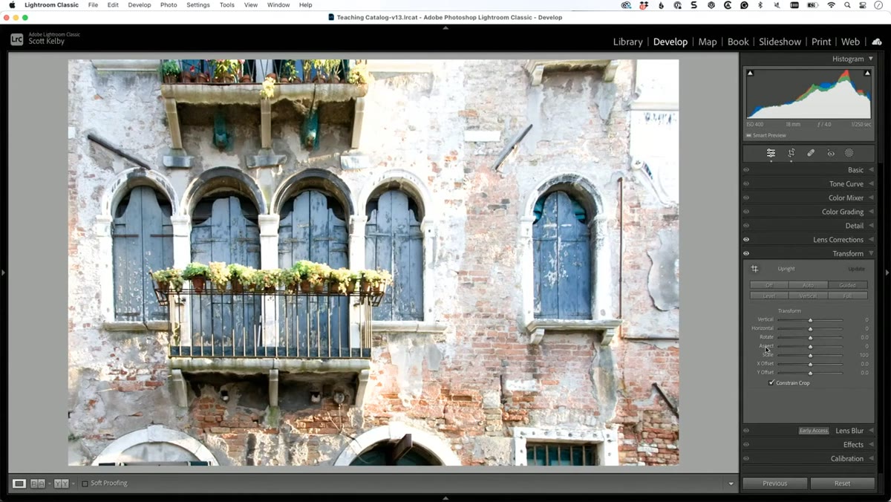Disable Lens Corrections panel eye switch
The width and height of the screenshot is (891, 502).
746,240
